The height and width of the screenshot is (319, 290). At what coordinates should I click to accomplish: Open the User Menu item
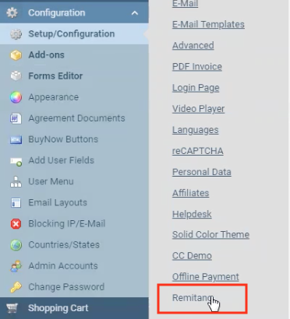point(51,181)
